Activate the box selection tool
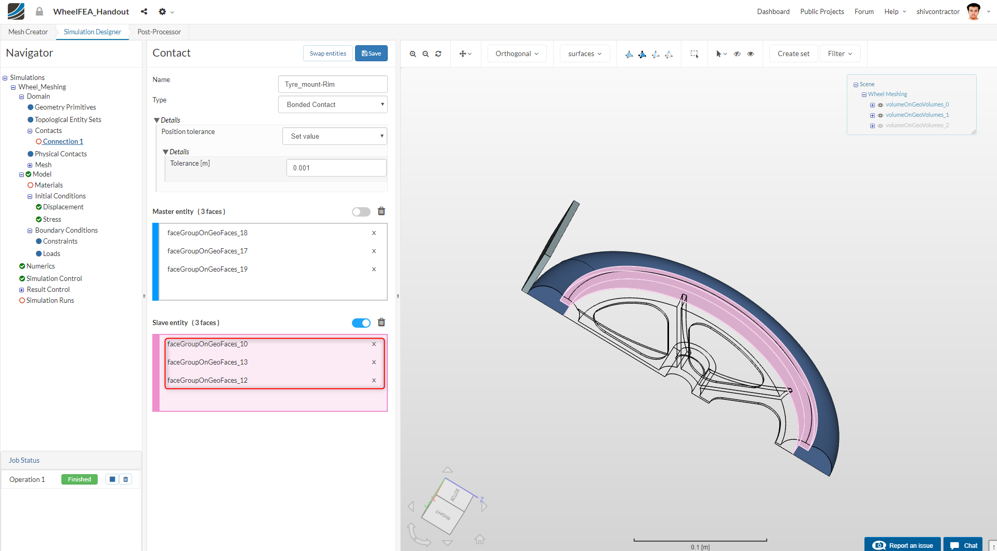Screen dimensions: 997x551 tap(694, 54)
